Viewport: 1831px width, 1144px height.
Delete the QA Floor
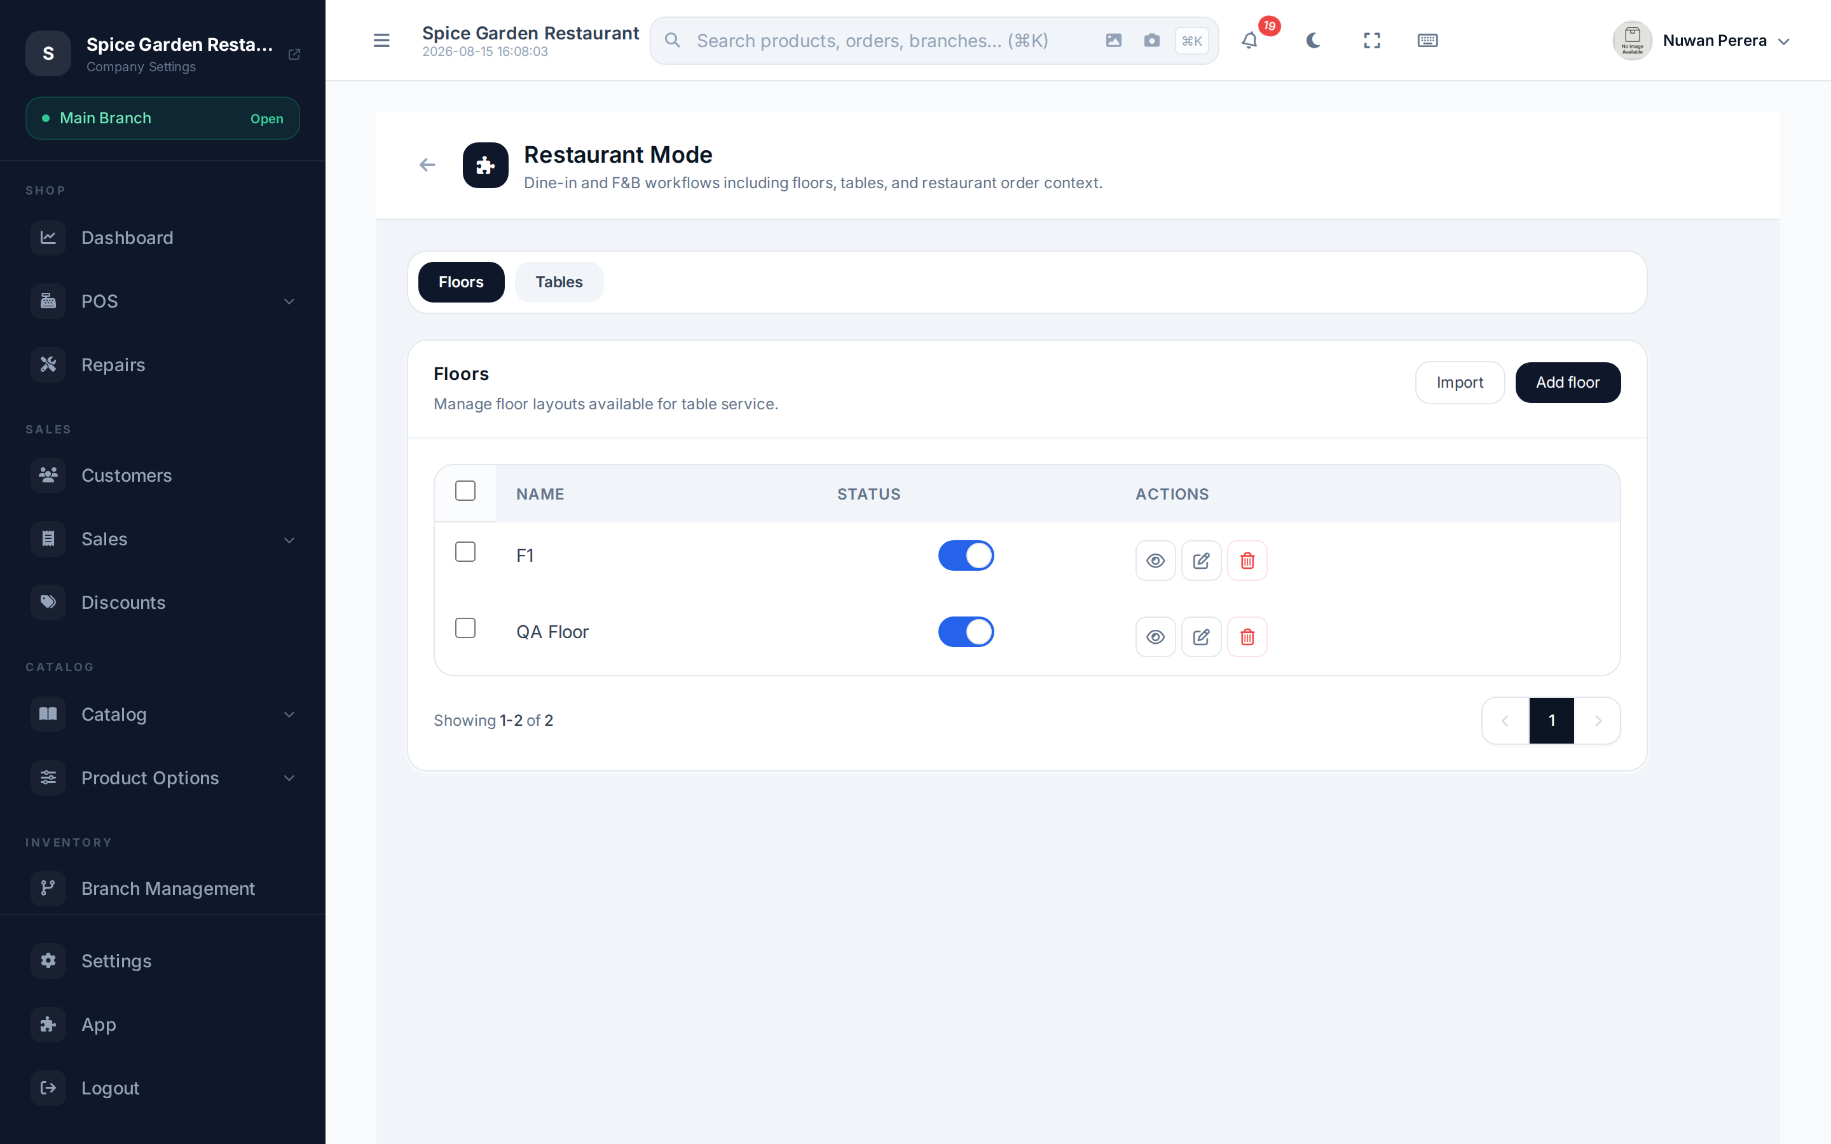coord(1247,637)
